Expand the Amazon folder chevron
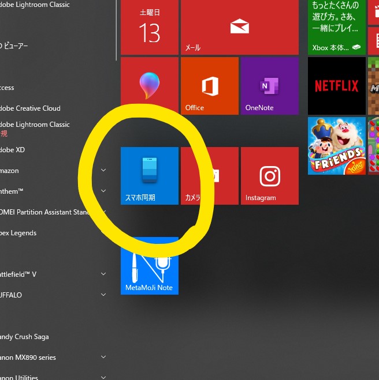This screenshot has width=379, height=380. pos(103,171)
